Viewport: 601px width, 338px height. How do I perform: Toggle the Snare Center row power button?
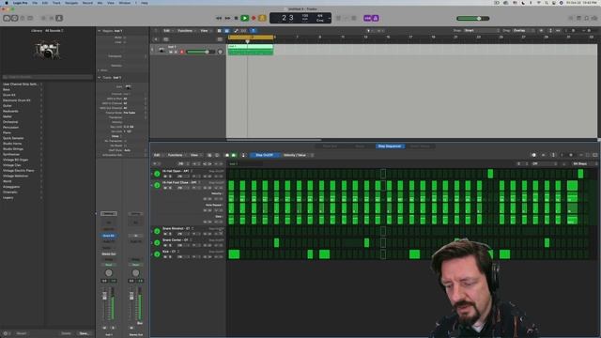[157, 242]
